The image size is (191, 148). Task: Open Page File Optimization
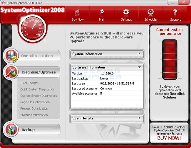[x=35, y=102]
